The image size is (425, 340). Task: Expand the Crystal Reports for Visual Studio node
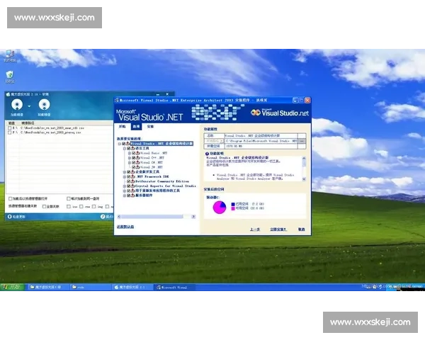click(x=125, y=186)
